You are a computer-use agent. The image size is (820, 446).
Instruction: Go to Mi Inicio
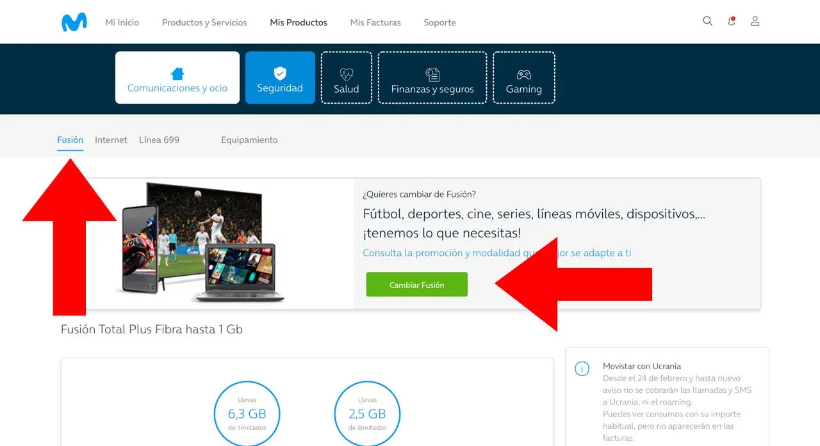(x=122, y=22)
